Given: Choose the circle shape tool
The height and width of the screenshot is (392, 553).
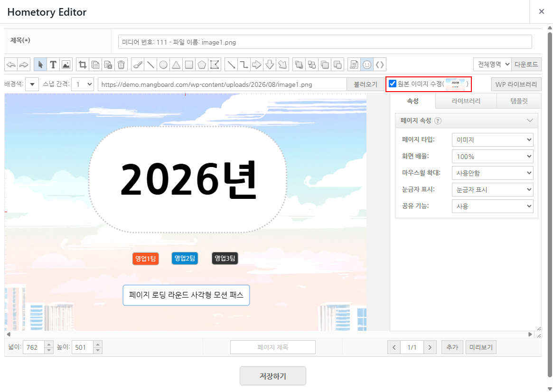Looking at the screenshot, I should pyautogui.click(x=163, y=65).
